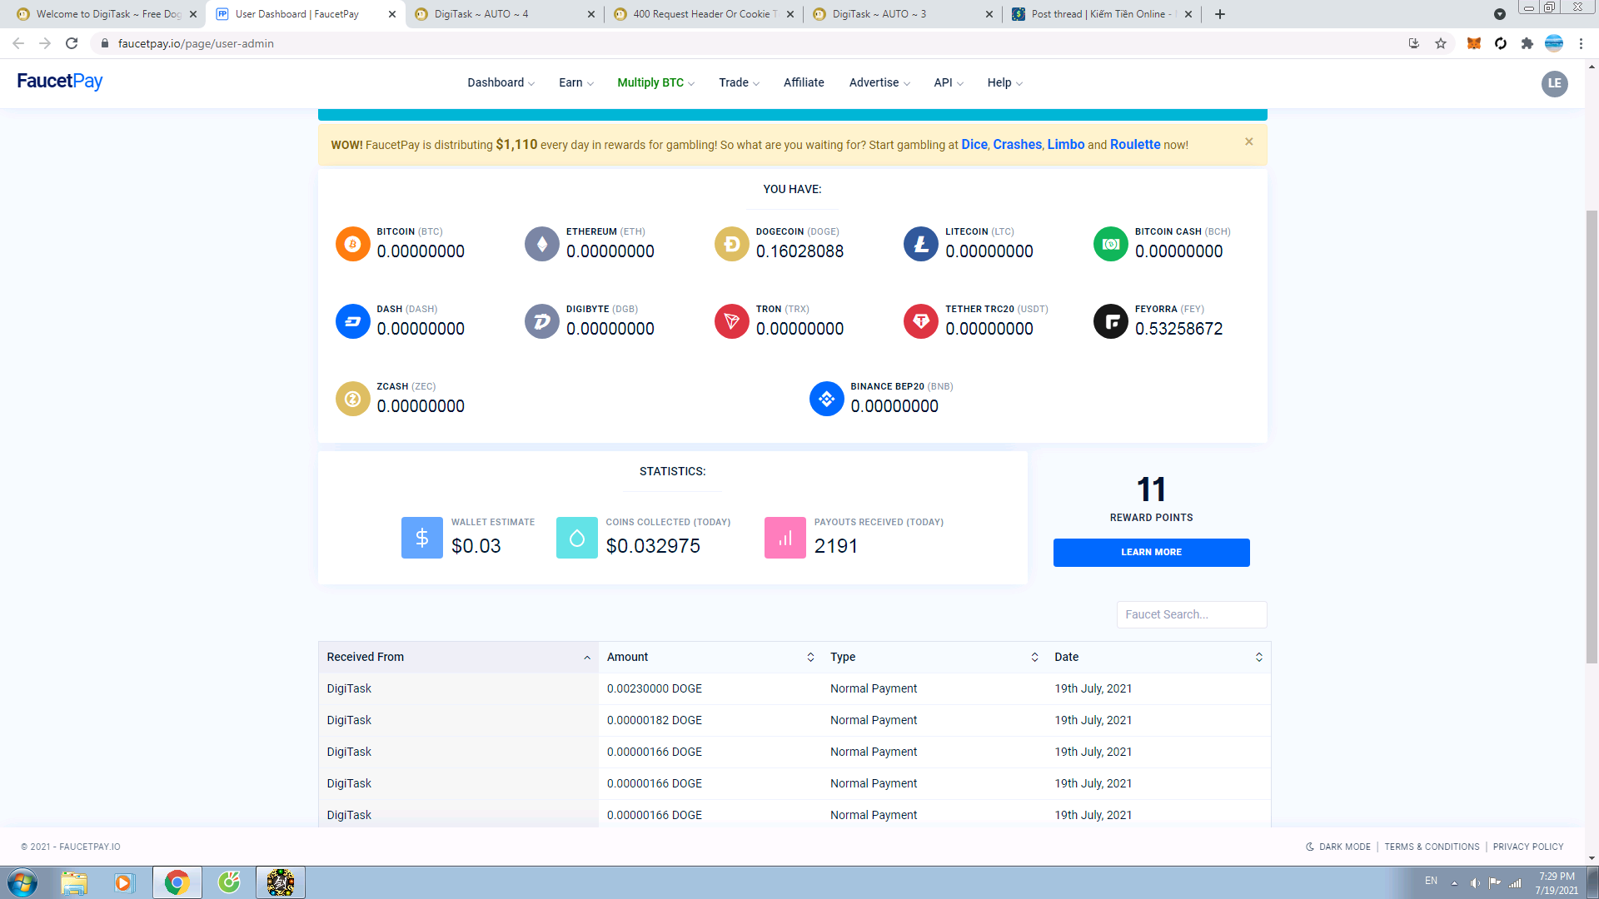
Task: Click the Litecoin coin icon
Action: tap(921, 244)
